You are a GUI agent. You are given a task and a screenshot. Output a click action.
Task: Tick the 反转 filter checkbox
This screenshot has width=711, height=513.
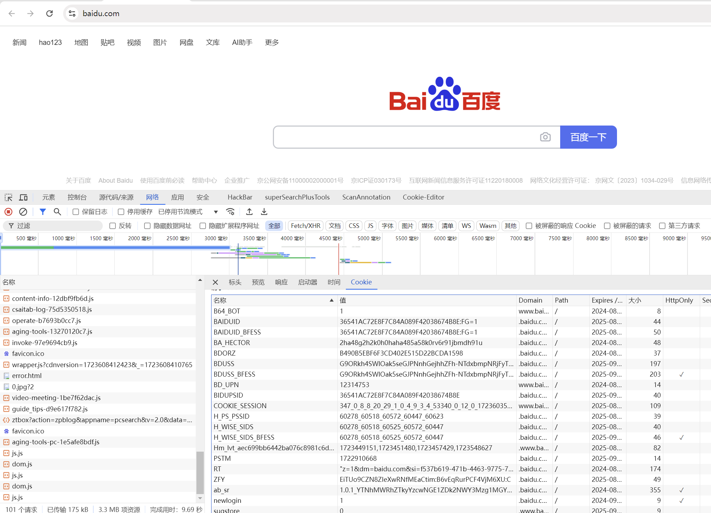tap(113, 226)
